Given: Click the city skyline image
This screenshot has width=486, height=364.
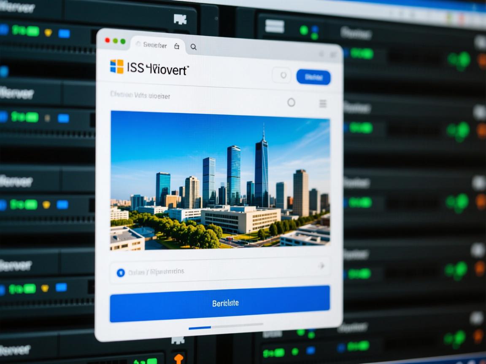Looking at the screenshot, I should click(x=220, y=180).
